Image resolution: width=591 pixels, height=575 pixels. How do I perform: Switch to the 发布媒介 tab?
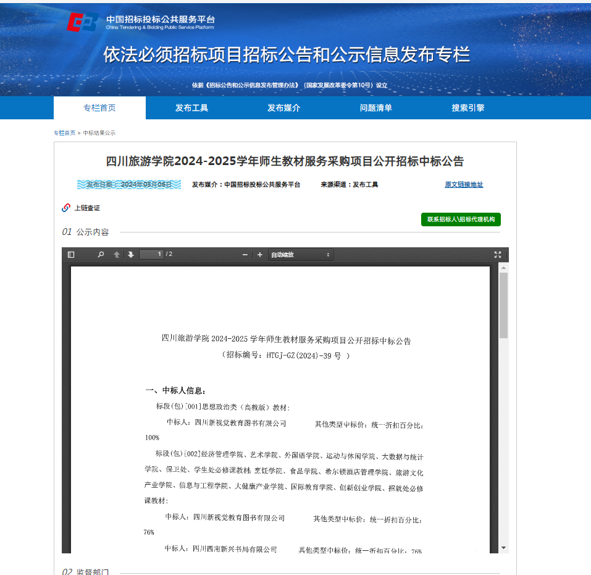(284, 108)
